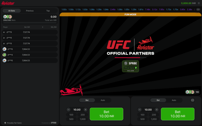Click the icon button beside the right panel's Auto tab
Image resolution: width=202 pixels, height=126 pixels.
(x=193, y=100)
